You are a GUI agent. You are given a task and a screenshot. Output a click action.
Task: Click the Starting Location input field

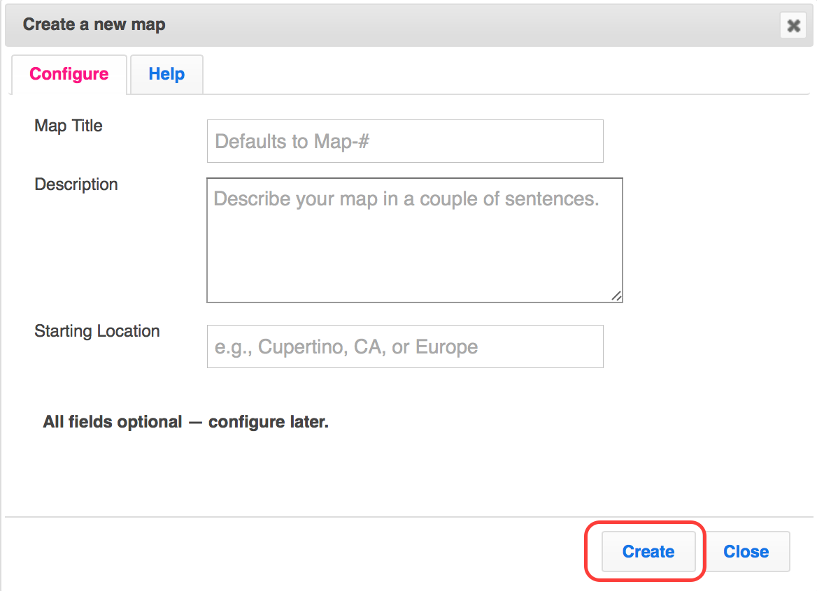[x=405, y=346]
